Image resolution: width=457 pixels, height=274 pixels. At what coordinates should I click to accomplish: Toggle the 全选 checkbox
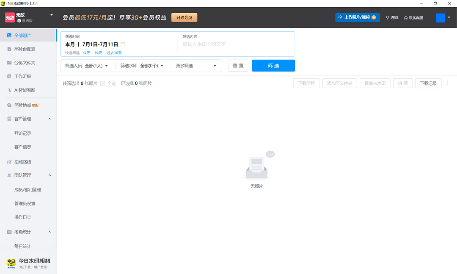(103, 83)
